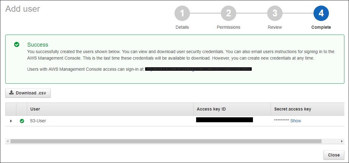The width and height of the screenshot is (349, 163).
Task: Click the green status check beside S3-User
Action: 22,121
